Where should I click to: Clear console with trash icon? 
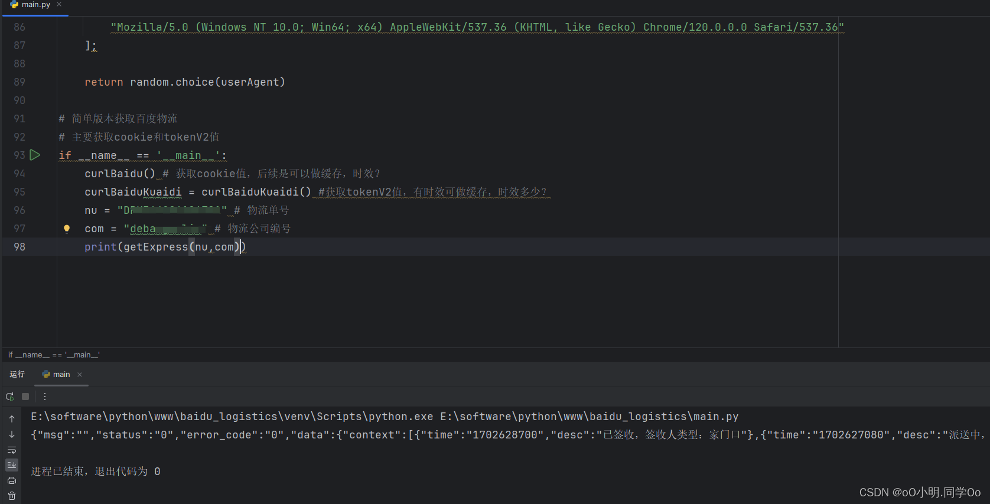(12, 496)
